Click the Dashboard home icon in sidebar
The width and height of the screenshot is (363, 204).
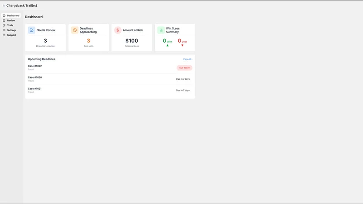point(4,15)
